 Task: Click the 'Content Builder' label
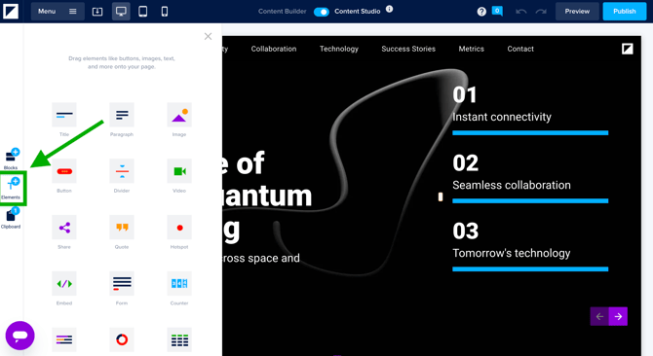pyautogui.click(x=282, y=12)
